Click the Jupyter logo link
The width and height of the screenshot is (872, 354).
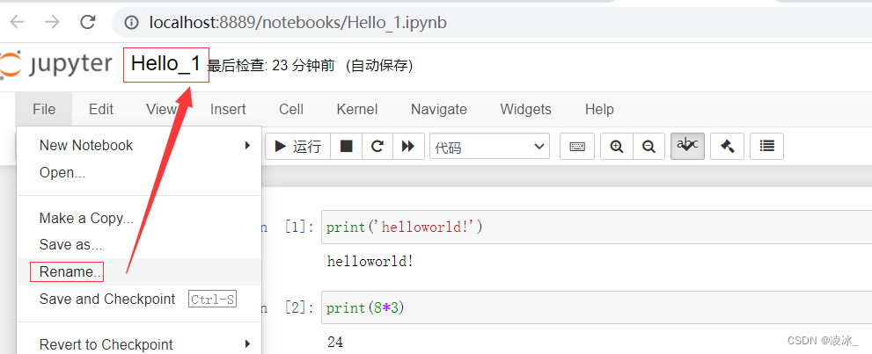pos(56,65)
